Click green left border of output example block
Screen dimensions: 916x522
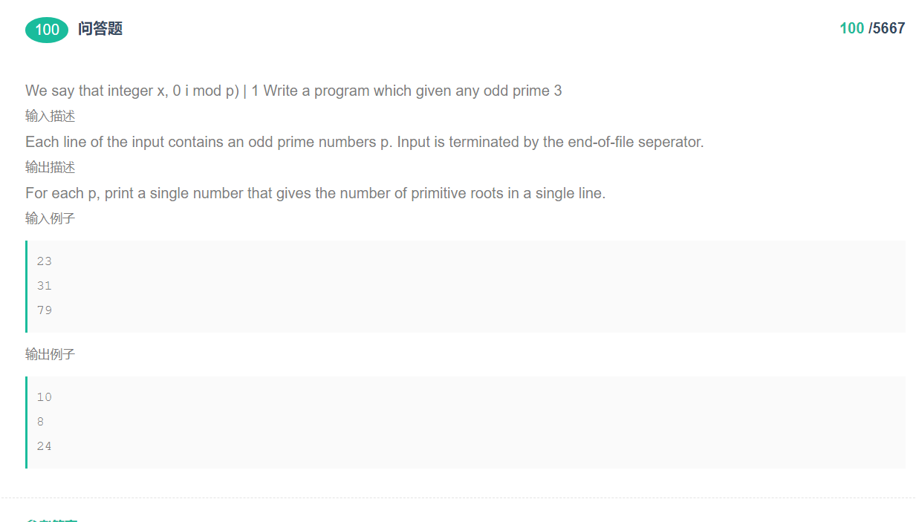[x=27, y=423]
